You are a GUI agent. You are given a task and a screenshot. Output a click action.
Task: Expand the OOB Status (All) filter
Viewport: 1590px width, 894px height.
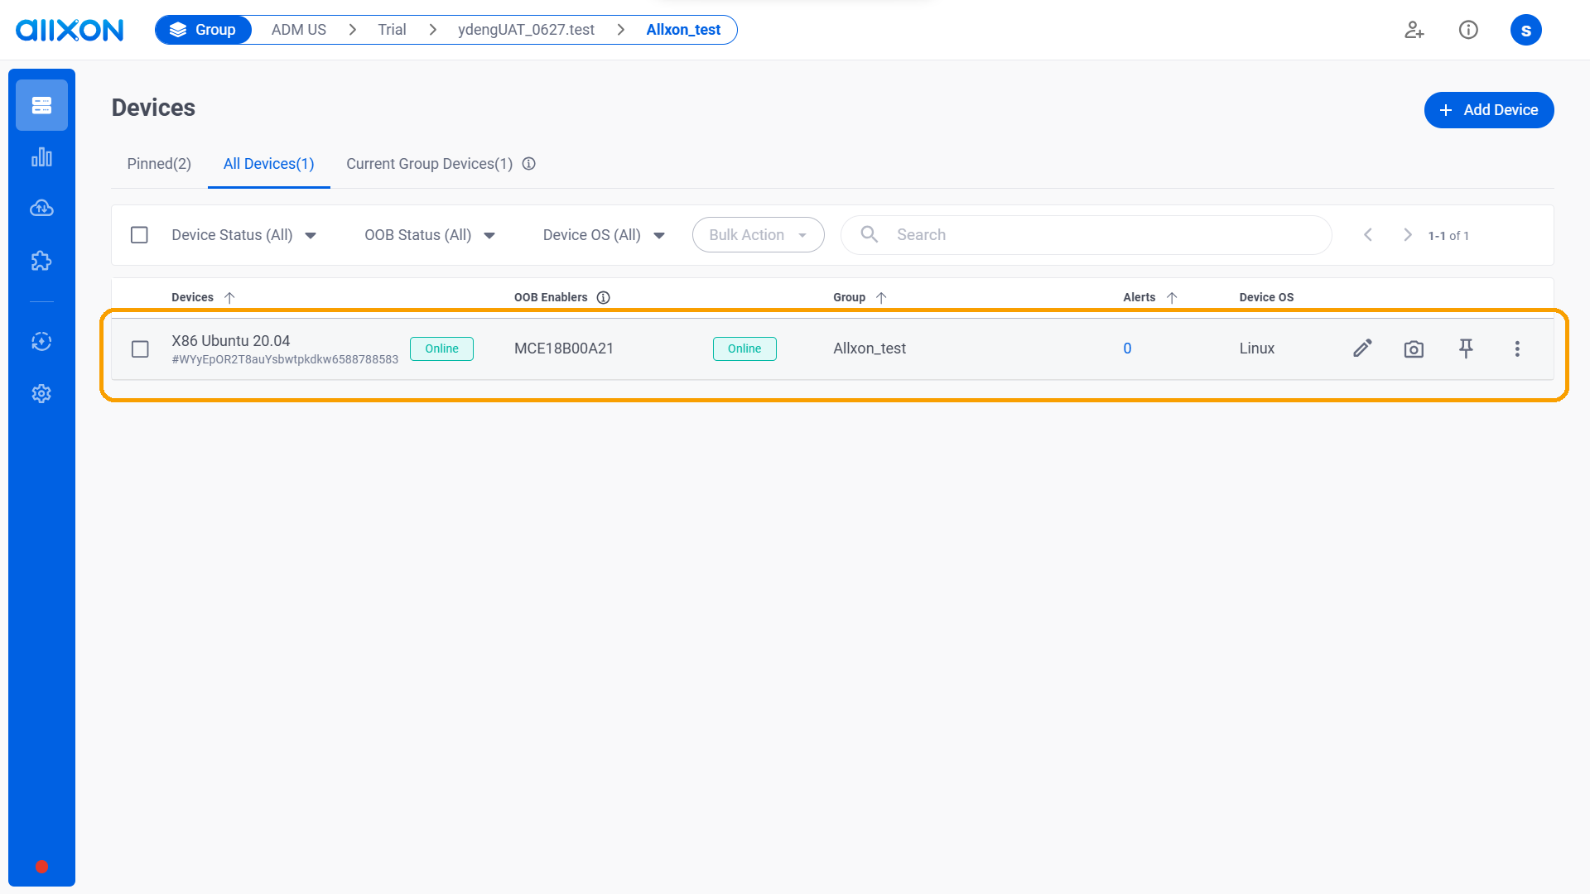pos(429,235)
